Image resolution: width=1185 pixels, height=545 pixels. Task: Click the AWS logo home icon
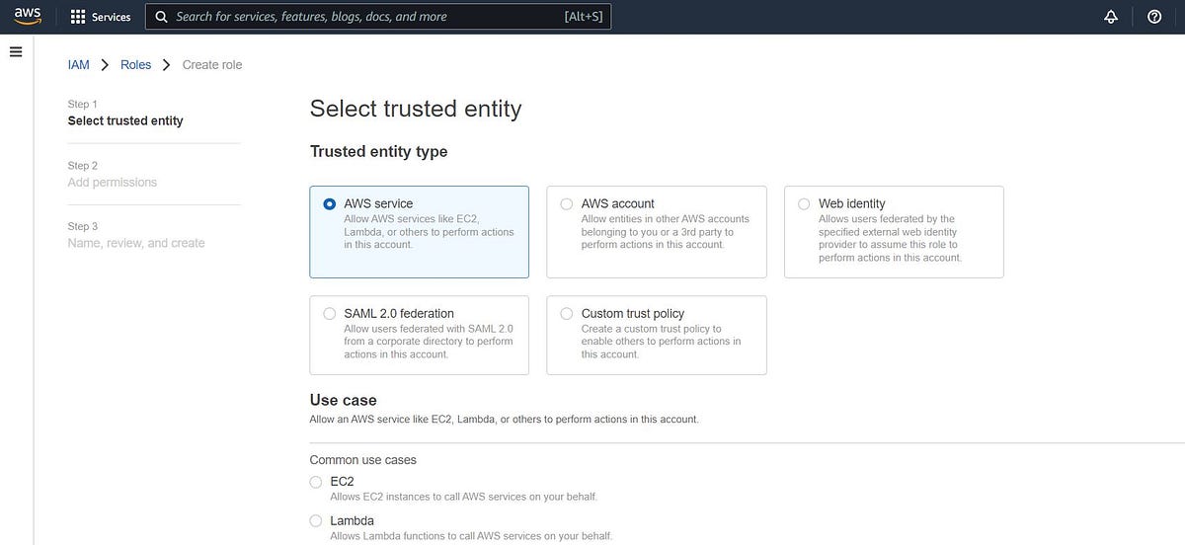pos(27,17)
